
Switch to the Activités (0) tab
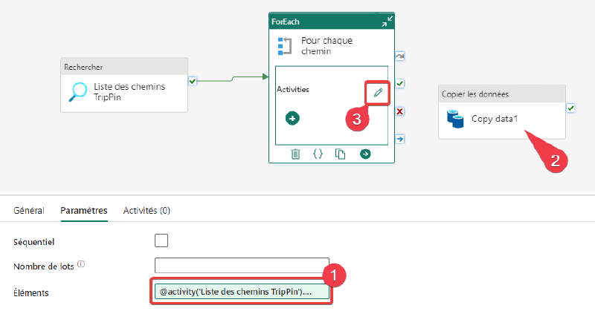click(147, 211)
